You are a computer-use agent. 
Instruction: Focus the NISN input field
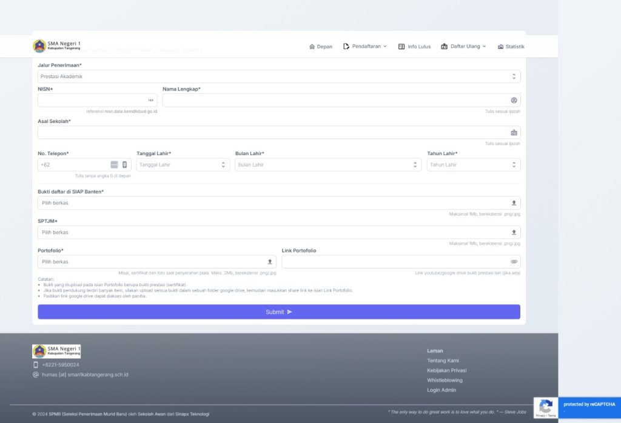point(91,100)
